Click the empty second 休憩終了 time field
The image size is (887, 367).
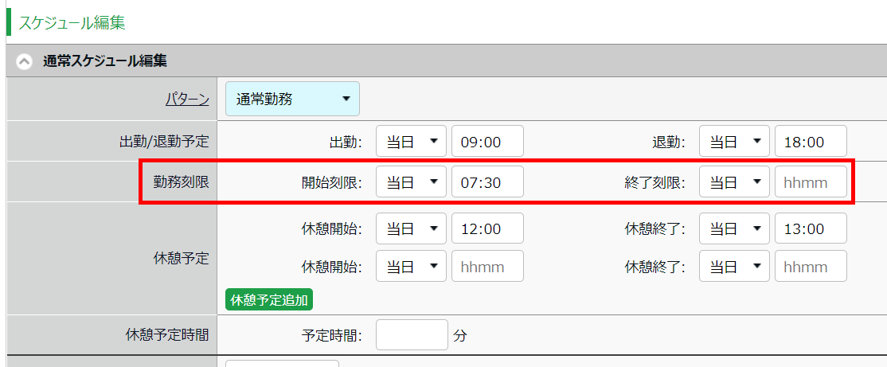click(810, 266)
